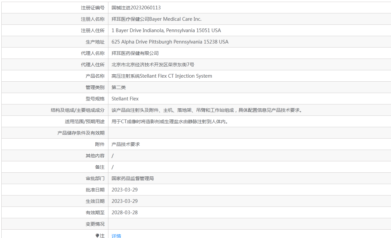
Task: Select the structure description starting 该产品由注射头
Action: 207,110
